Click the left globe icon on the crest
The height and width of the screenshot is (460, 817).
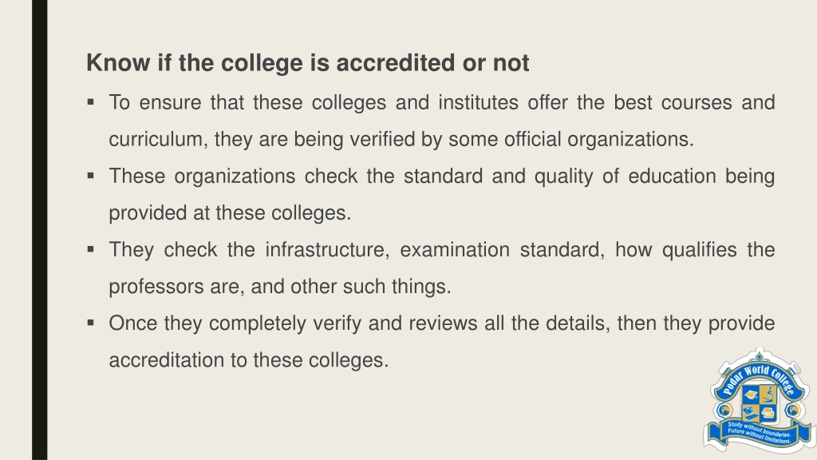pos(724,410)
